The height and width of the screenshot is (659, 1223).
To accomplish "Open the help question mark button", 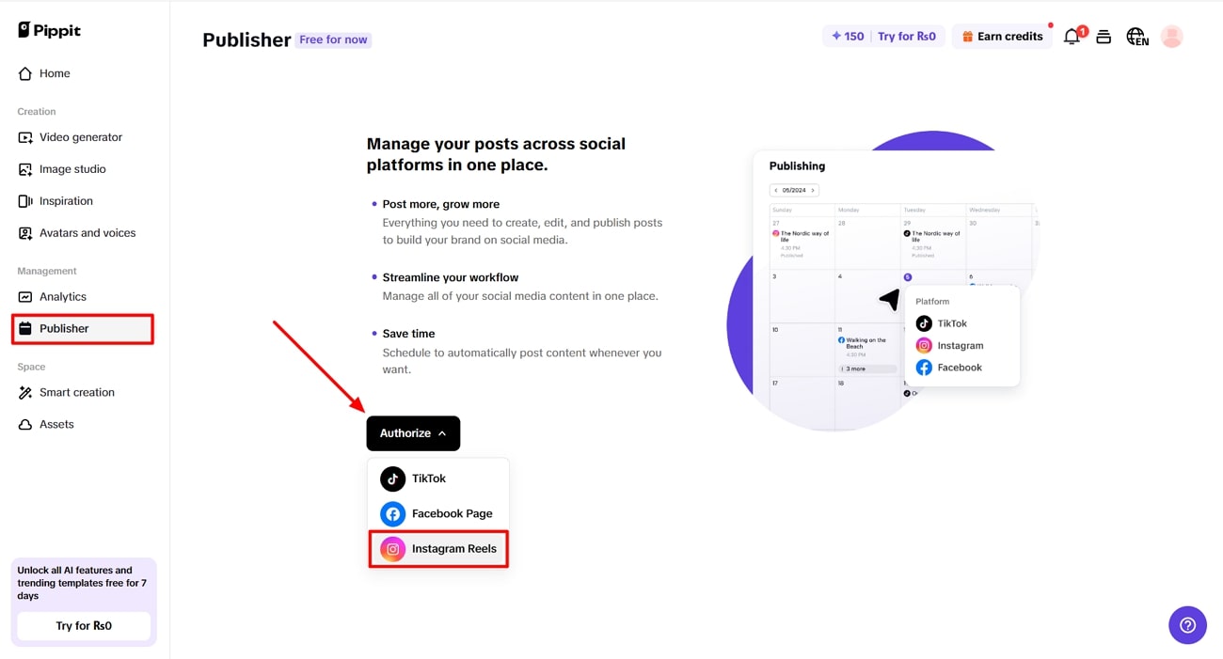I will tap(1187, 625).
